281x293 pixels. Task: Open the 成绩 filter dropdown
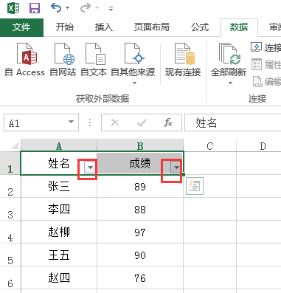(x=176, y=168)
